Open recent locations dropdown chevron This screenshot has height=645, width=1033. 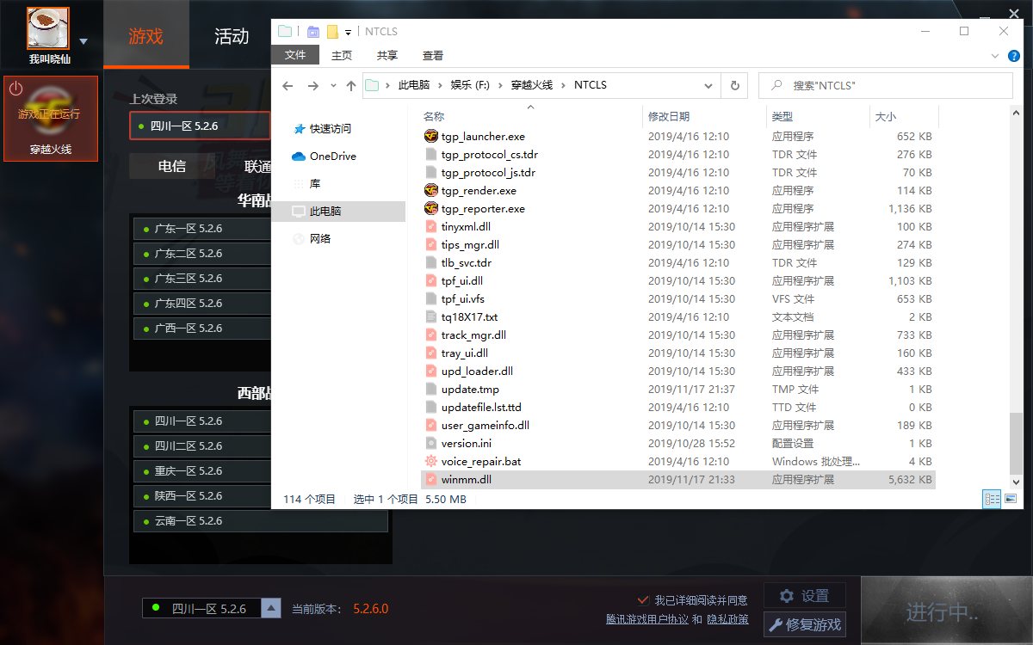pos(333,86)
